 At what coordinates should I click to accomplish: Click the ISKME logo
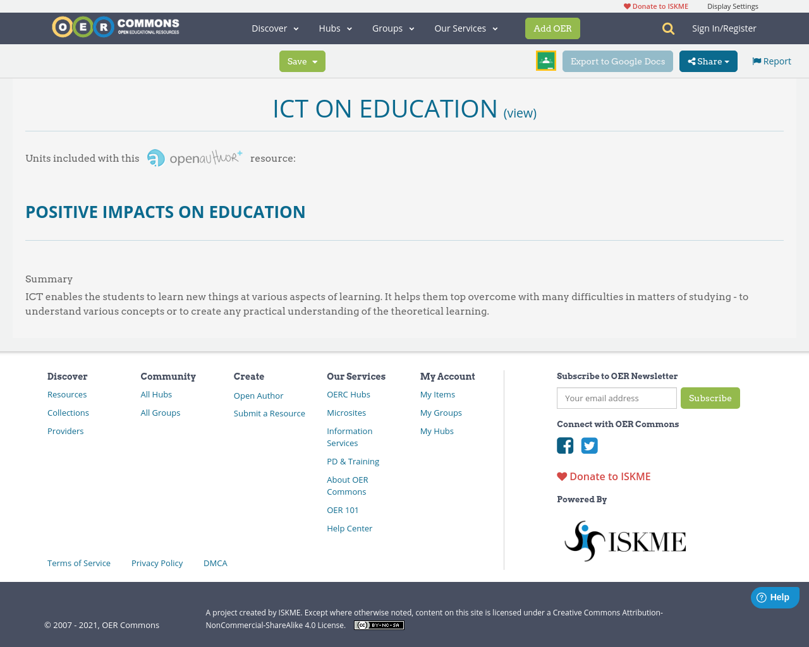[x=624, y=540]
